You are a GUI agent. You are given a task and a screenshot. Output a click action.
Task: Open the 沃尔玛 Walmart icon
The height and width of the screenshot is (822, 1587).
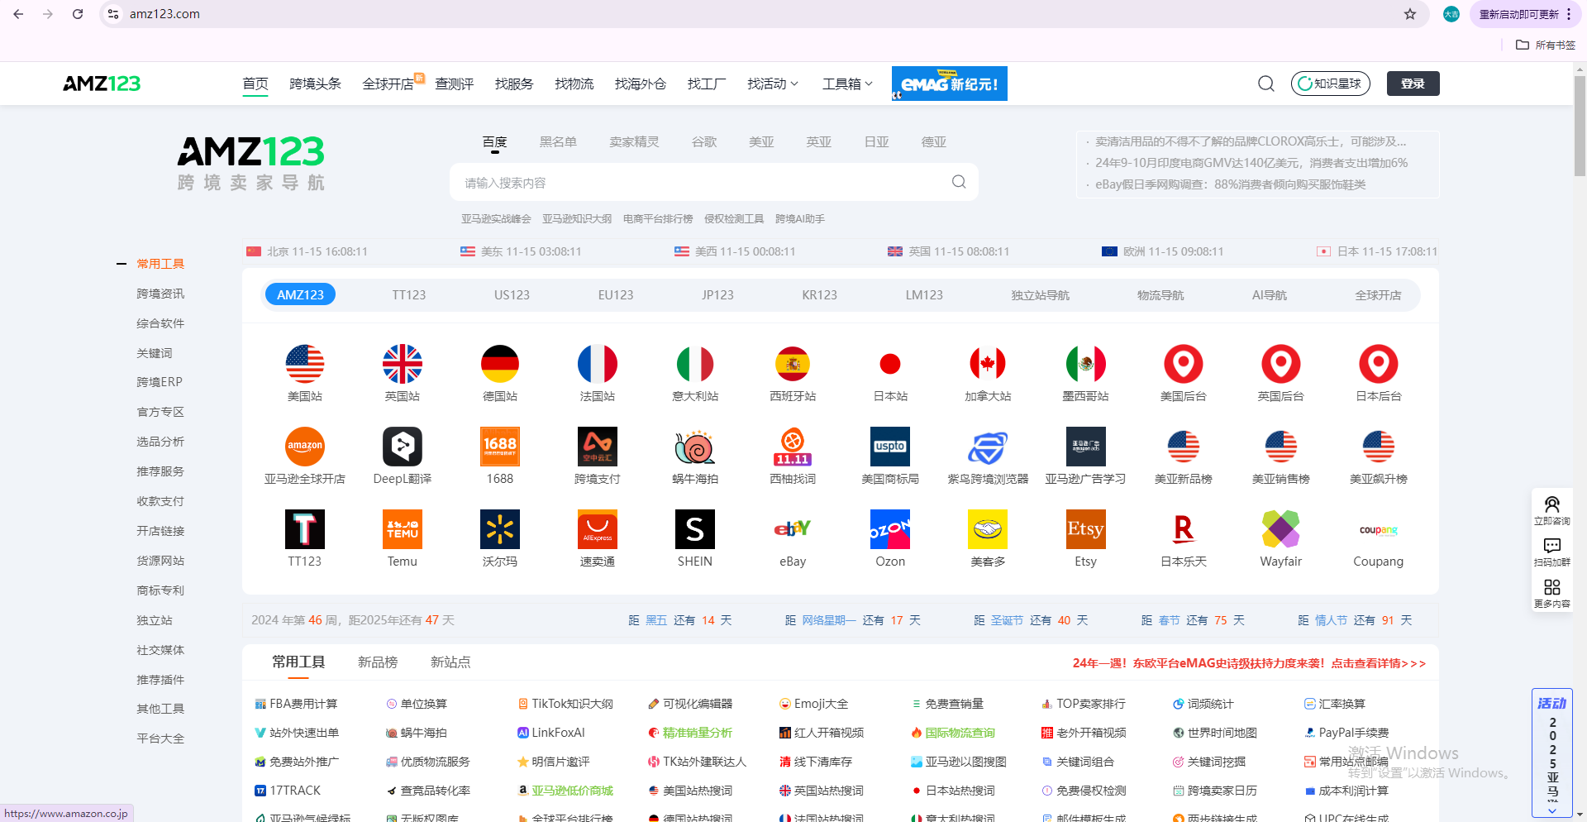[500, 529]
